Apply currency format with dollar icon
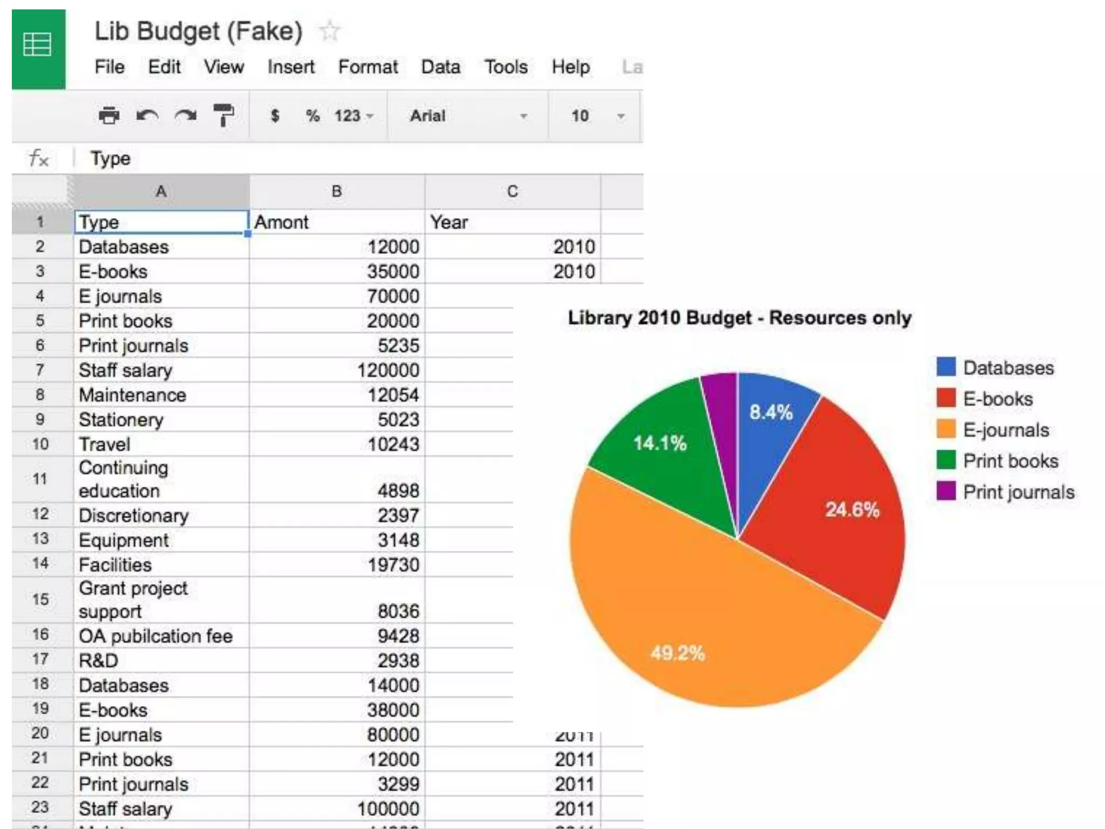This screenshot has width=1105, height=829. pos(275,115)
